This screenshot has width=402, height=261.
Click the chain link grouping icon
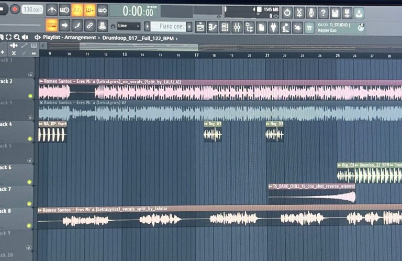coord(90,25)
